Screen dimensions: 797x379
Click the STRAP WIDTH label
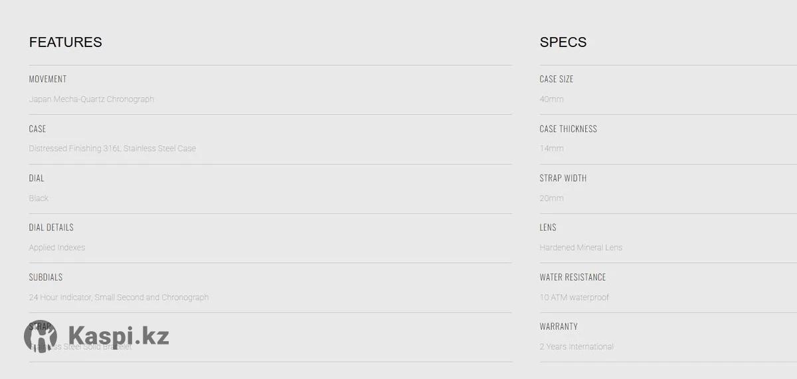(563, 178)
